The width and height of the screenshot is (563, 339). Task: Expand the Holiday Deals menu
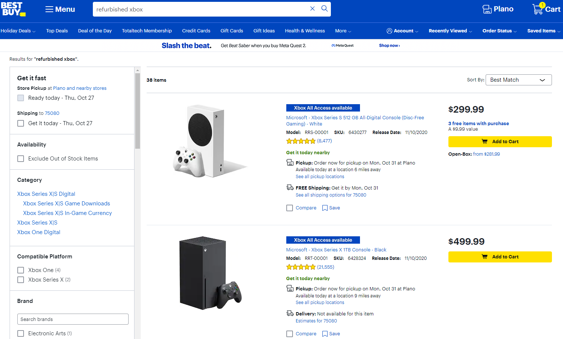point(16,31)
